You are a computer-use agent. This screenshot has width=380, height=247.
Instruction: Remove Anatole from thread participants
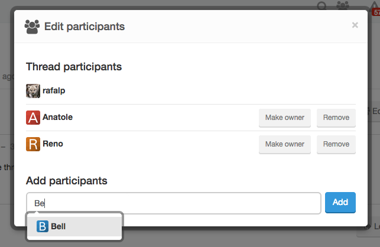336,118
